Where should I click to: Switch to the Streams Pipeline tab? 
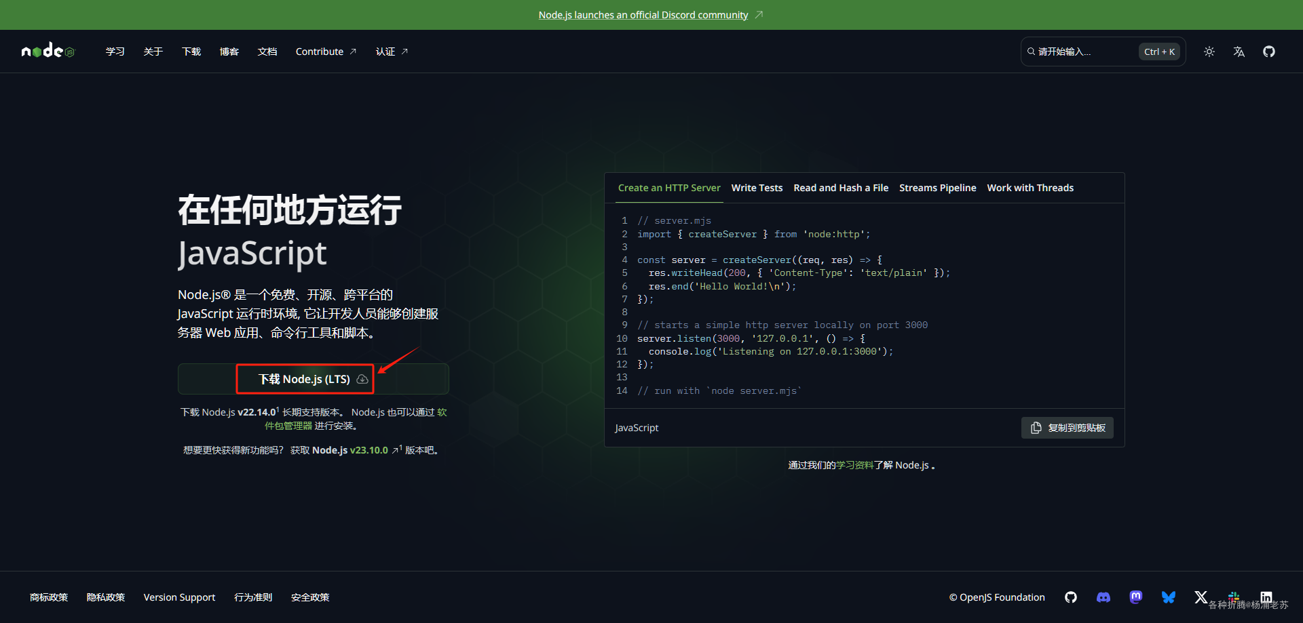pos(938,188)
